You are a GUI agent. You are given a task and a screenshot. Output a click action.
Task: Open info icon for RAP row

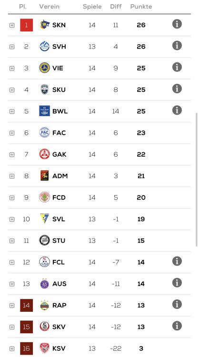click(177, 305)
